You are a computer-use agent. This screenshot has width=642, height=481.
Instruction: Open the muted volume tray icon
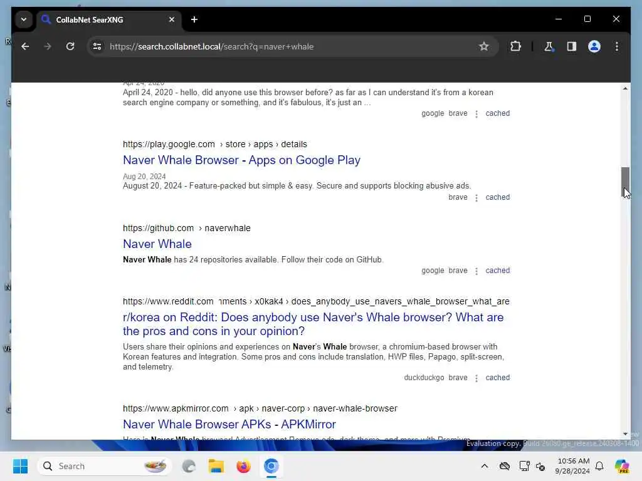[540, 466]
